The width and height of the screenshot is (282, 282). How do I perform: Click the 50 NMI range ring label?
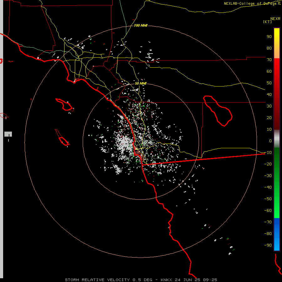coord(141,83)
